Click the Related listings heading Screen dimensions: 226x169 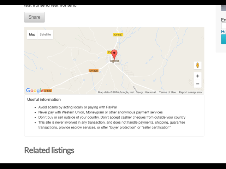point(49,150)
